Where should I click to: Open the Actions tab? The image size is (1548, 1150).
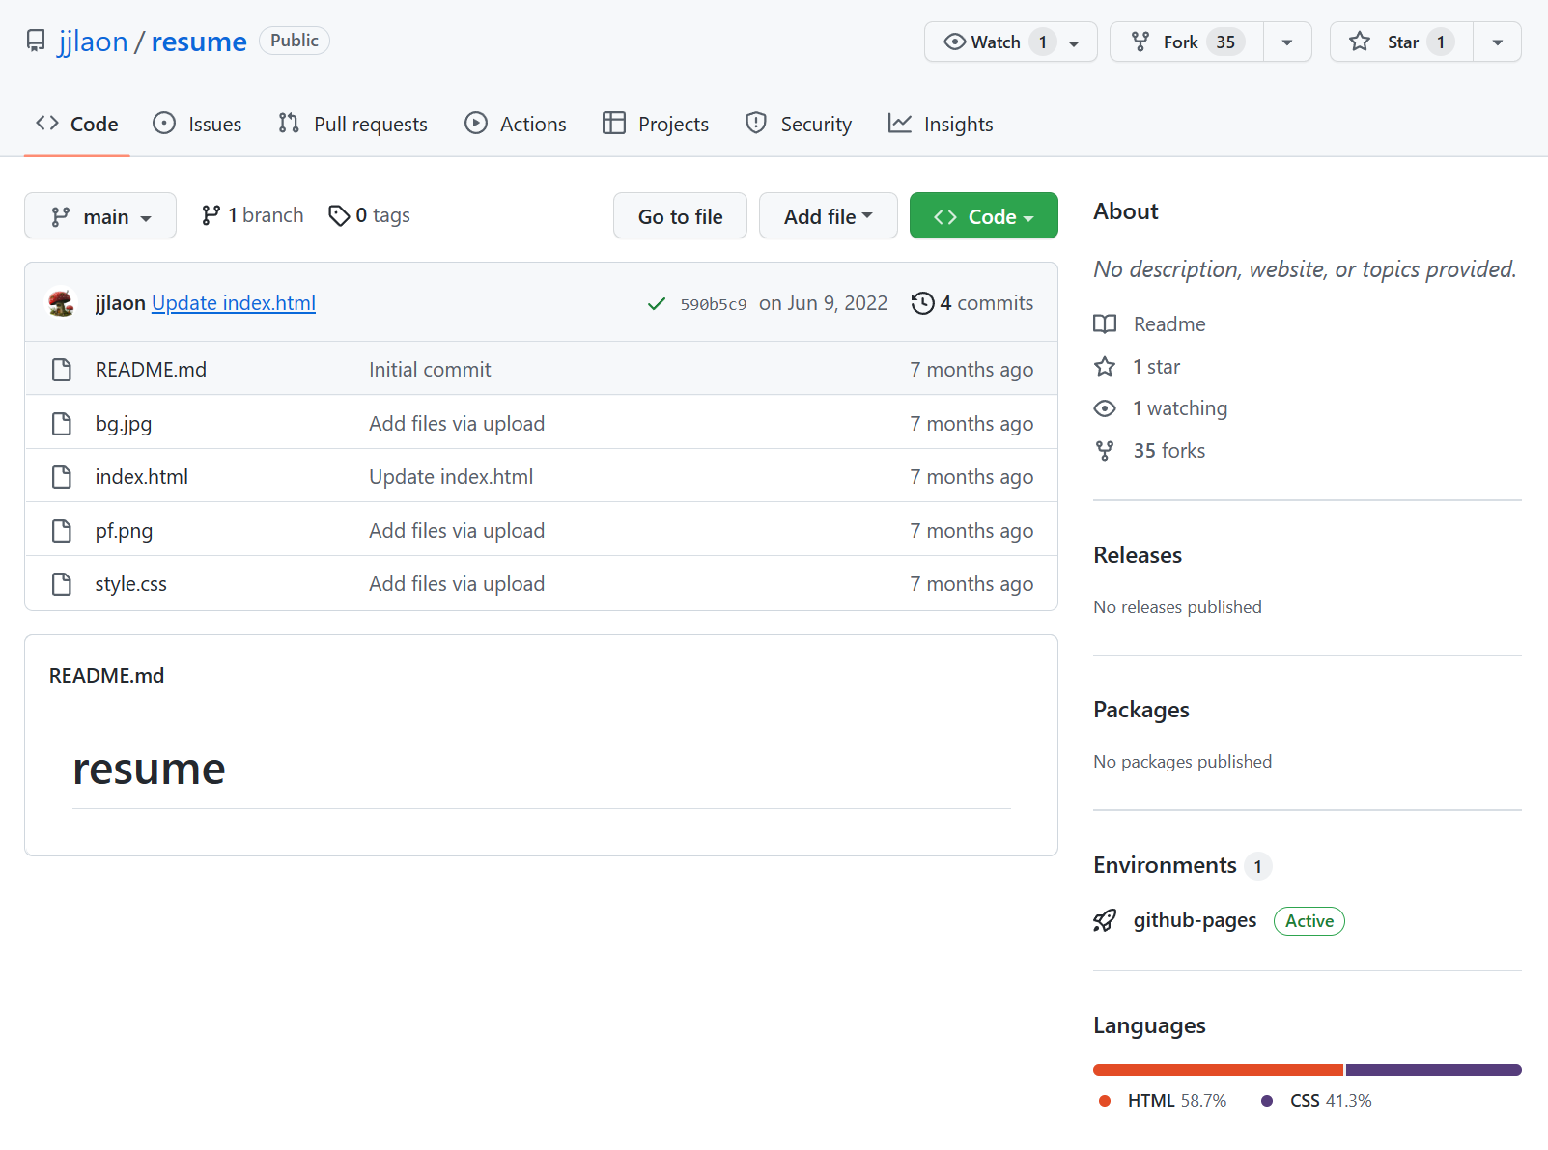point(516,124)
